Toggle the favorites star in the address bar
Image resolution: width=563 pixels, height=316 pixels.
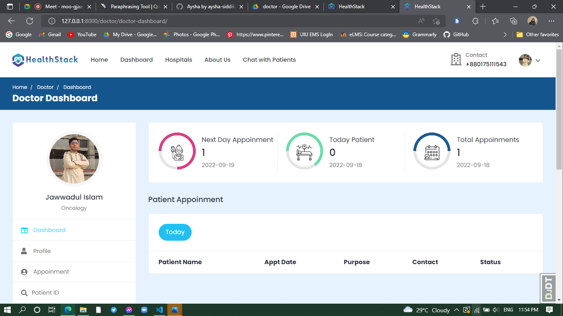436,21
